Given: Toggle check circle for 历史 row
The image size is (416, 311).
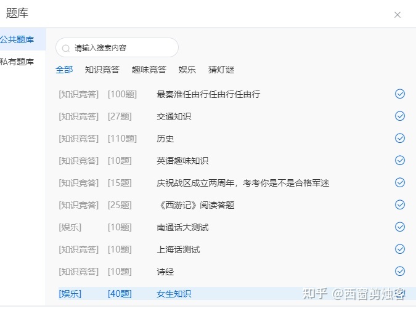Looking at the screenshot, I should click(400, 138).
